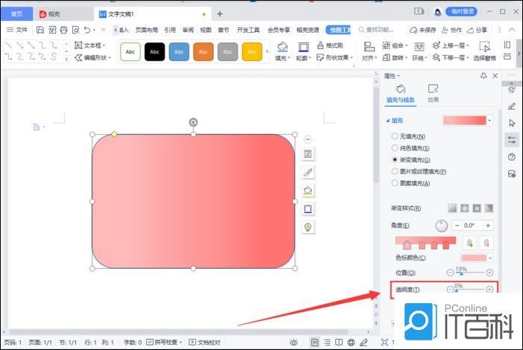Choose the first linear gradient style
523x350 pixels.
point(452,209)
